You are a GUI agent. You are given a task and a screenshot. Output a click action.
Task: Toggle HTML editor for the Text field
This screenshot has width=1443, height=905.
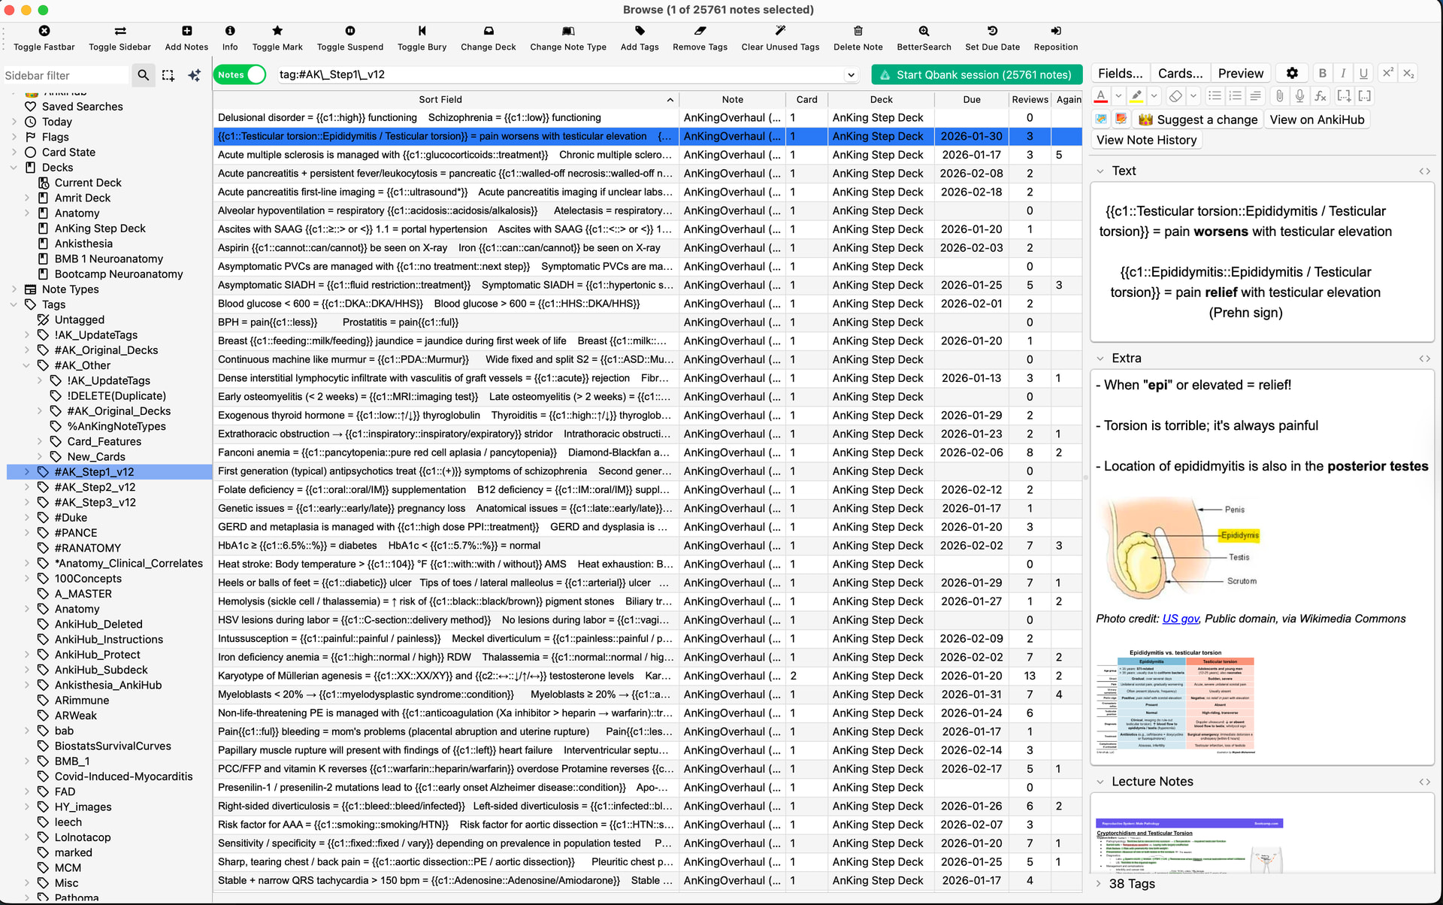pos(1424,171)
